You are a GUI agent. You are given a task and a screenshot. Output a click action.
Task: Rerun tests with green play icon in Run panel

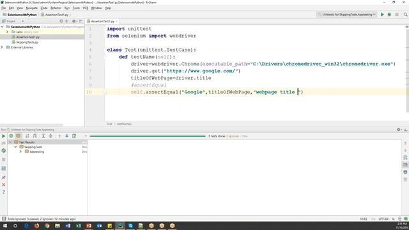(3, 136)
